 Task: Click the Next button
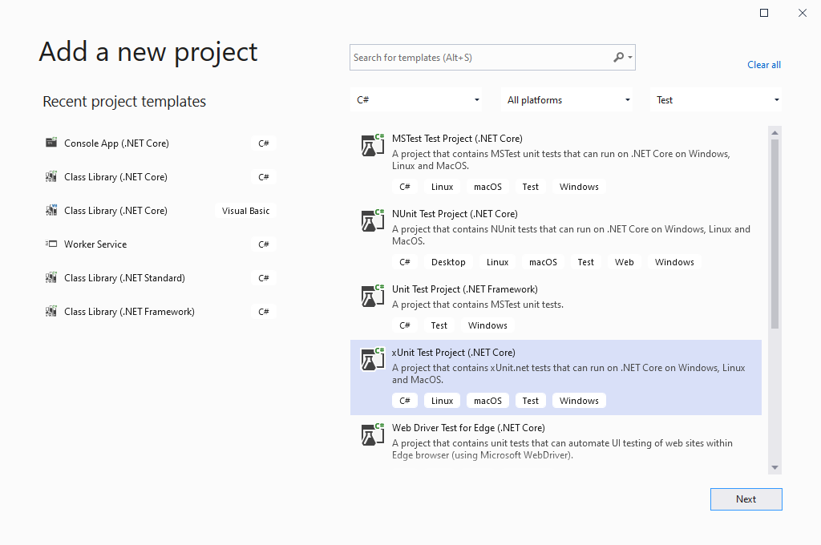[x=746, y=499]
